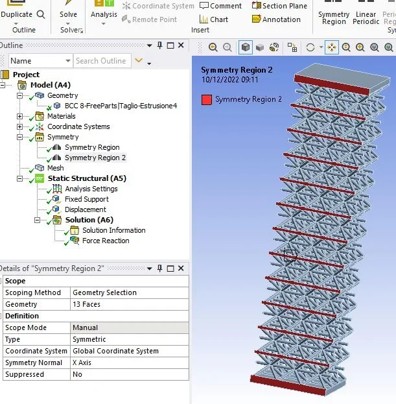Select the Pan tool in graphics toolbar
The image size is (396, 404).
[x=331, y=47]
